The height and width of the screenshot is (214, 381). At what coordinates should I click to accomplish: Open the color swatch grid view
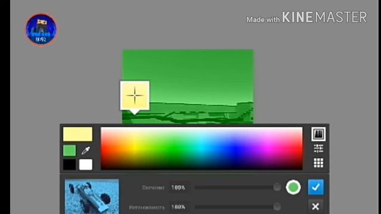pyautogui.click(x=318, y=163)
